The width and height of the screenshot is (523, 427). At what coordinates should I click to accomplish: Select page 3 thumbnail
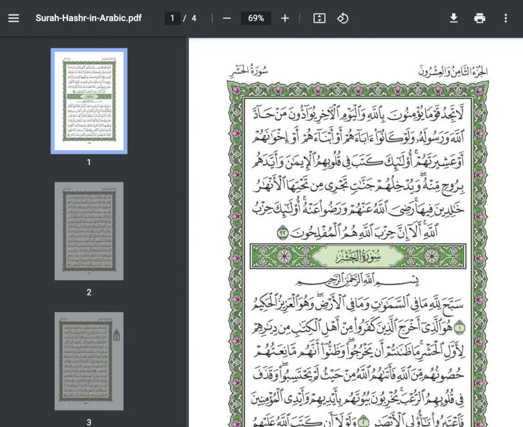pyautogui.click(x=89, y=361)
